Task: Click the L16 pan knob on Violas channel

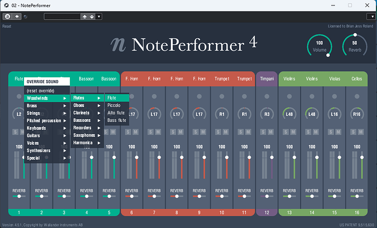Action: pyautogui.click(x=334, y=114)
